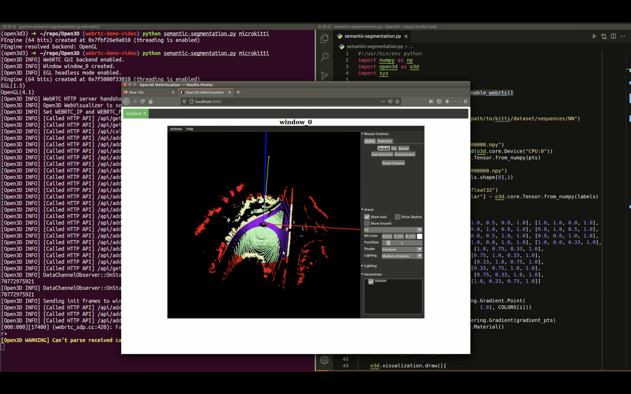This screenshot has height=394, width=631.
Task: Click BG Color G:255 field
Action: [x=399, y=236]
